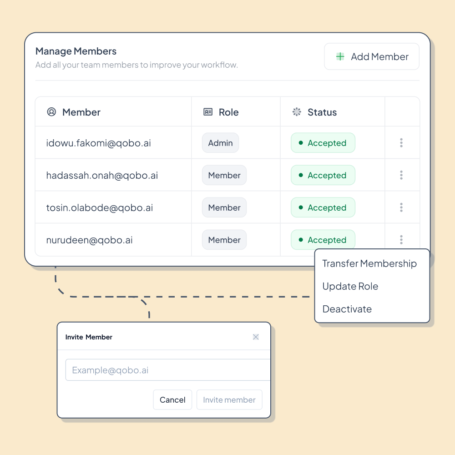
Task: Click the green plus icon in Add Member
Action: [x=340, y=57]
